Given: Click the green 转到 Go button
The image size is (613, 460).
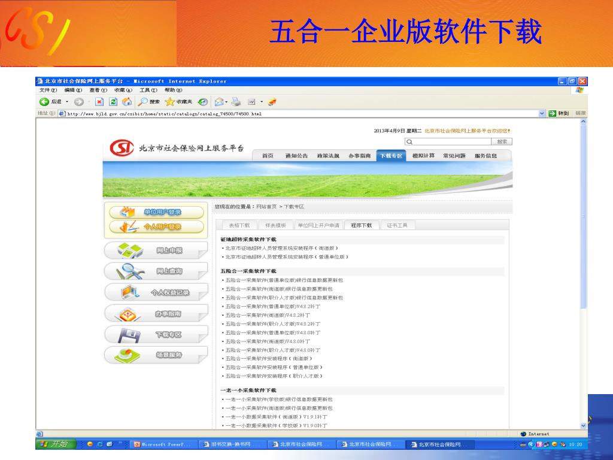Looking at the screenshot, I should 559,113.
